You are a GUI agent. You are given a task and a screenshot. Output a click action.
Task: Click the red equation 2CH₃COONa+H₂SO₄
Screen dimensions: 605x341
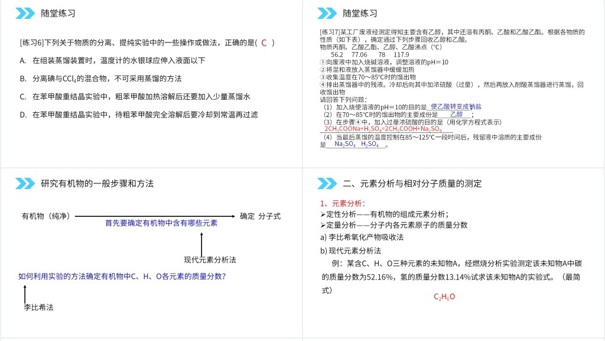(x=383, y=129)
